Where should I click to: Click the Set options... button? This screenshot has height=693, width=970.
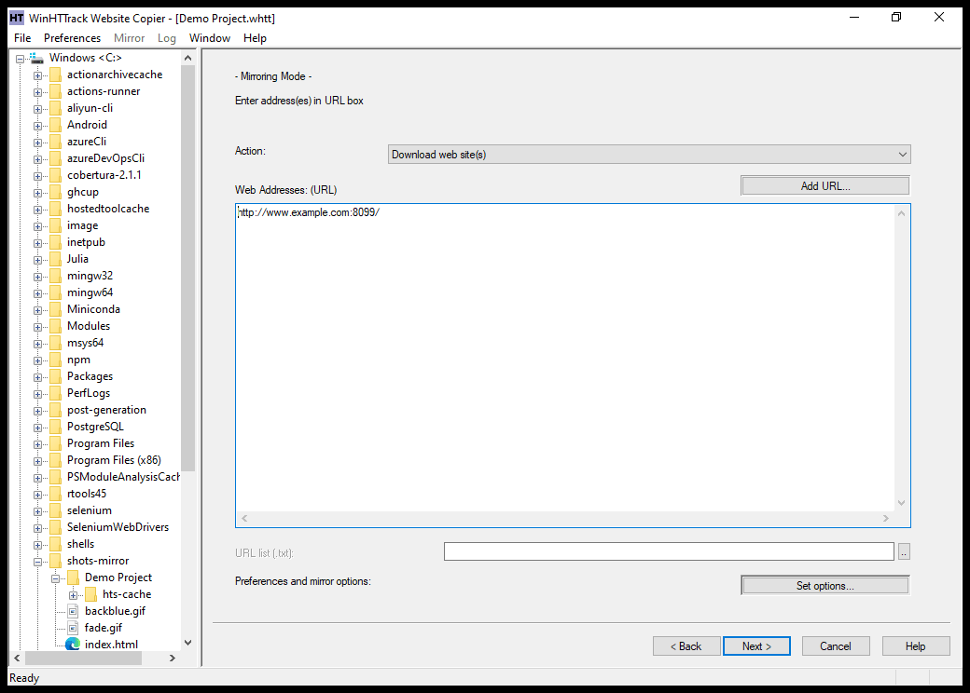(x=825, y=586)
